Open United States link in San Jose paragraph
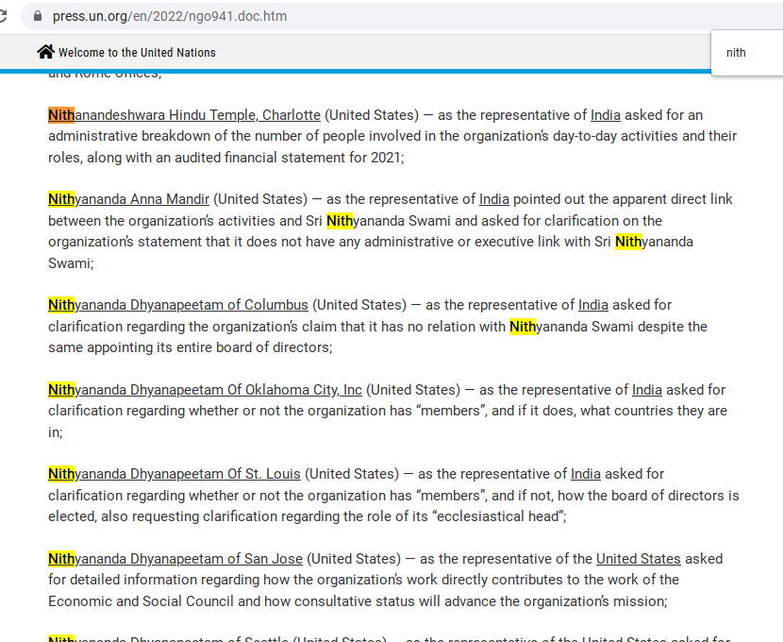 (x=638, y=559)
